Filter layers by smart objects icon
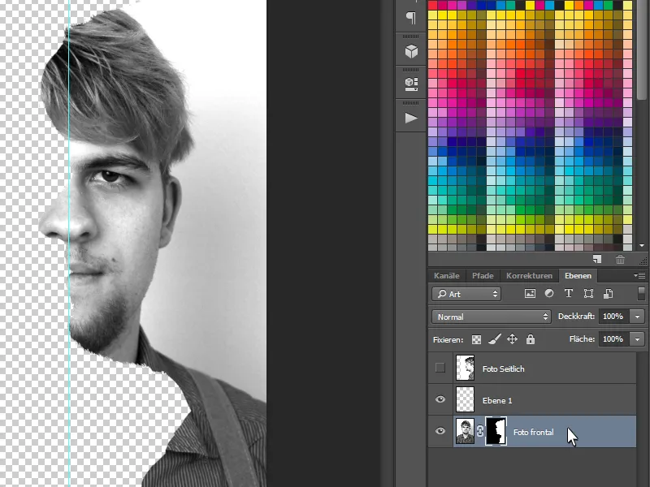This screenshot has height=487, width=650. pyautogui.click(x=608, y=294)
